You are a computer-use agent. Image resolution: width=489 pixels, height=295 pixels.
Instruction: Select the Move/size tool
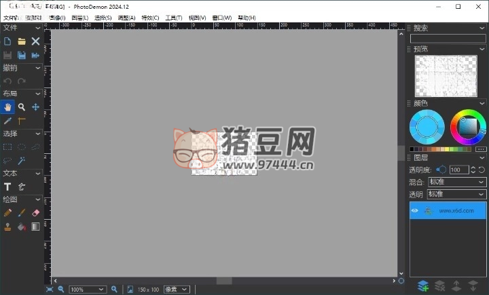pos(35,107)
